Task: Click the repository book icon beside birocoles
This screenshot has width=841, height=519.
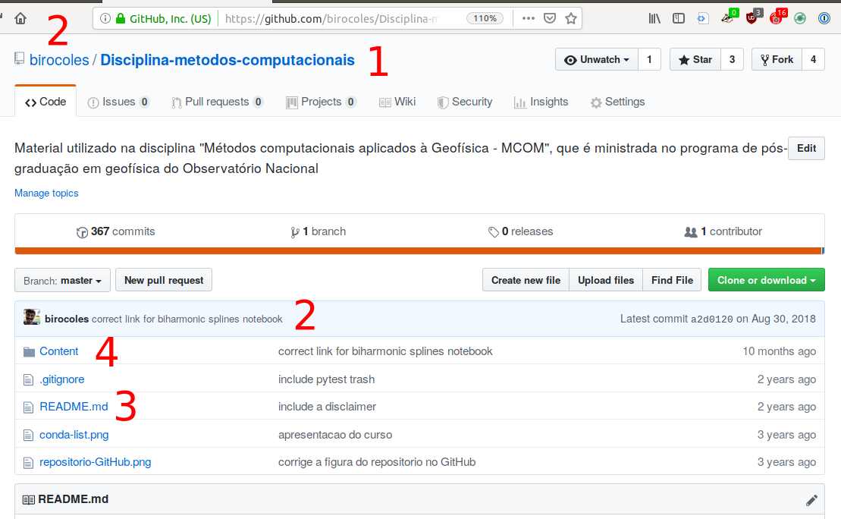Action: pyautogui.click(x=19, y=59)
